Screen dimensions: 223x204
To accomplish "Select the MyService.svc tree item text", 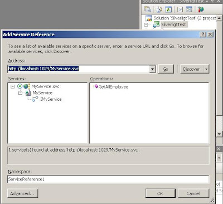I will pyautogui.click(x=45, y=86).
